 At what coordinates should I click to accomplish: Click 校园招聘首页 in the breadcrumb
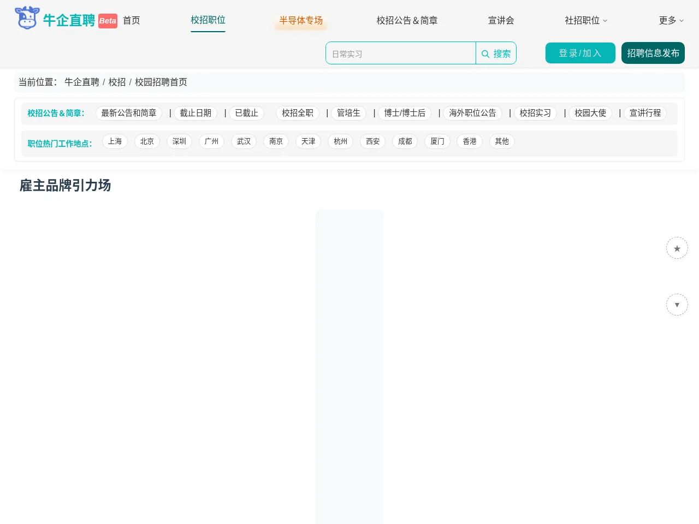[161, 82]
